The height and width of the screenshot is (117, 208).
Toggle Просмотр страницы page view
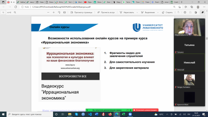(81, 12)
